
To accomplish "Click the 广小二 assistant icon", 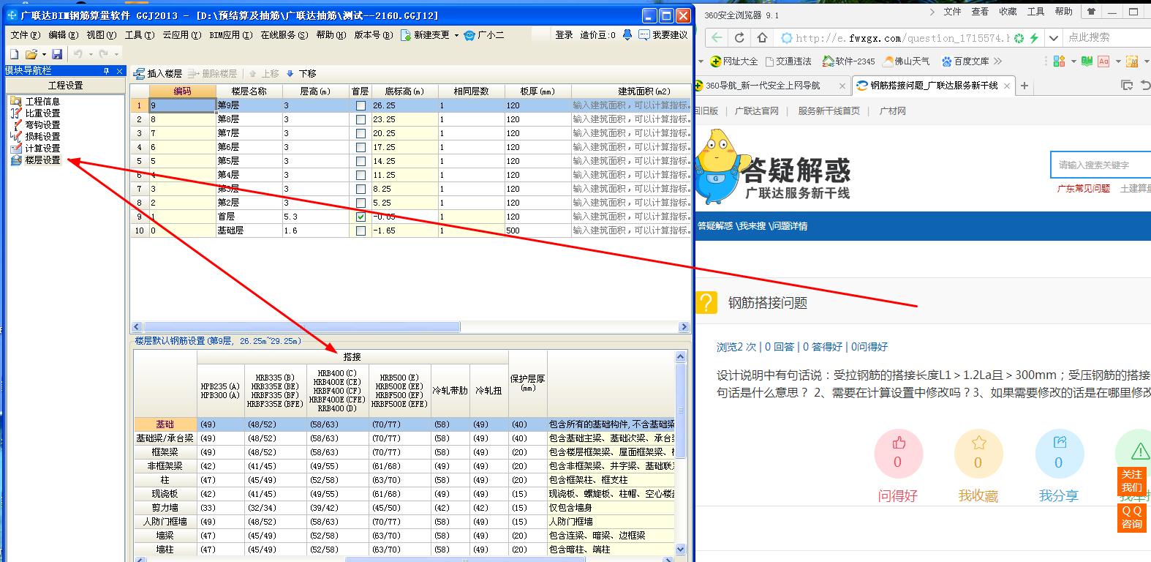I will [x=469, y=34].
